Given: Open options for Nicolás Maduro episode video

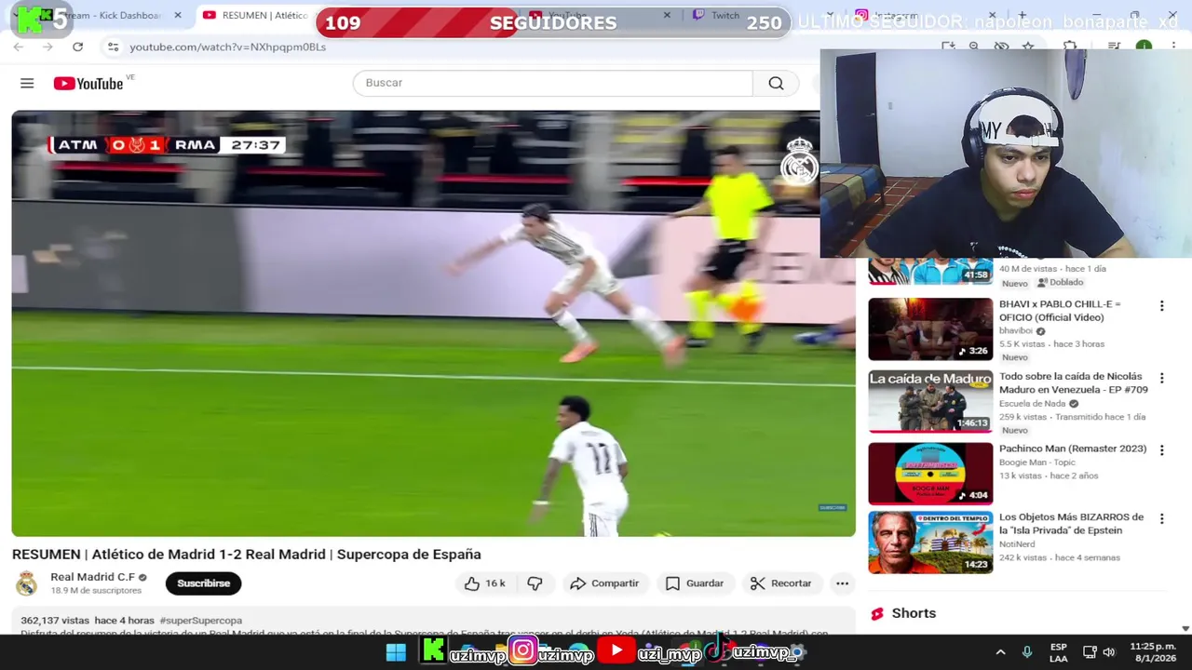Looking at the screenshot, I should point(1161,379).
